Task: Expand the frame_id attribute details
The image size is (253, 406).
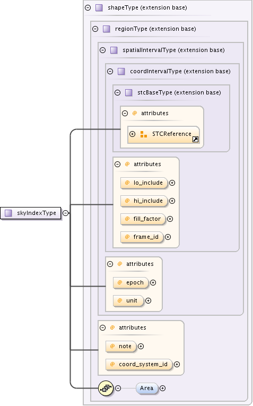Action: click(168, 237)
